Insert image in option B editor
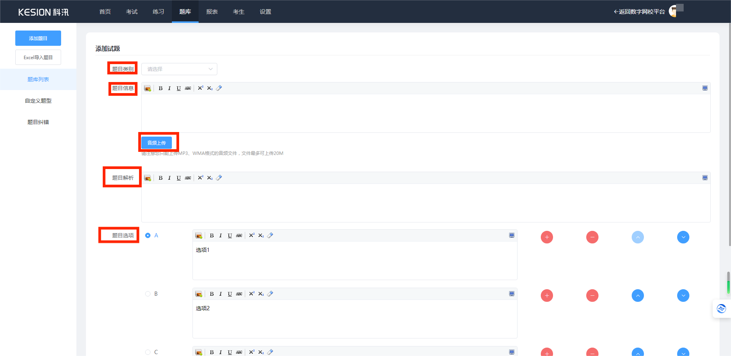The height and width of the screenshot is (356, 731). click(199, 294)
